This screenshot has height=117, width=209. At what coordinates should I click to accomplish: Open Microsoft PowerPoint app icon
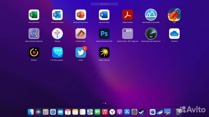81,15
